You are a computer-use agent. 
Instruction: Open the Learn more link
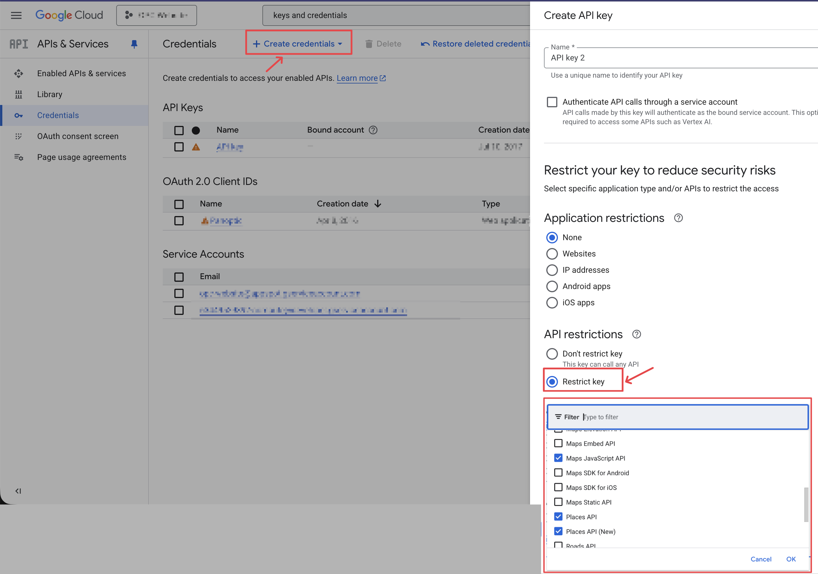[357, 78]
